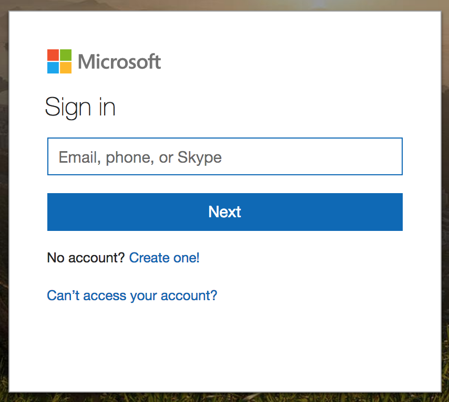Click the Microsoft four-square logo
The height and width of the screenshot is (402, 449).
coord(59,61)
